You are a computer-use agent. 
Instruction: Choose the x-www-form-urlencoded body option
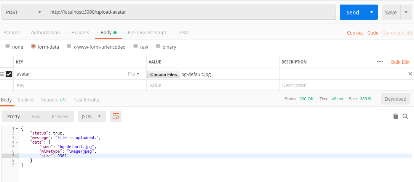69,46
